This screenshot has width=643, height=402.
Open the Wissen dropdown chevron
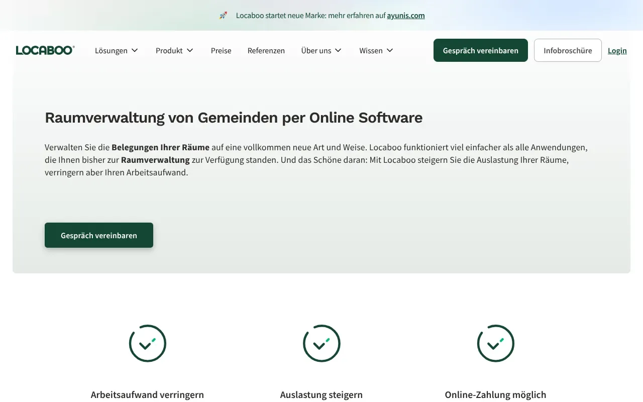[x=390, y=50]
